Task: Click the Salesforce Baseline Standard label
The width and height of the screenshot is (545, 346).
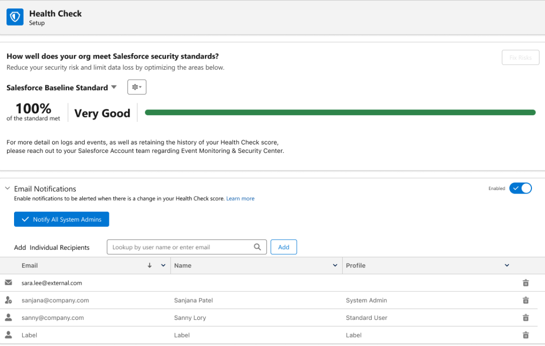Action: pos(57,88)
